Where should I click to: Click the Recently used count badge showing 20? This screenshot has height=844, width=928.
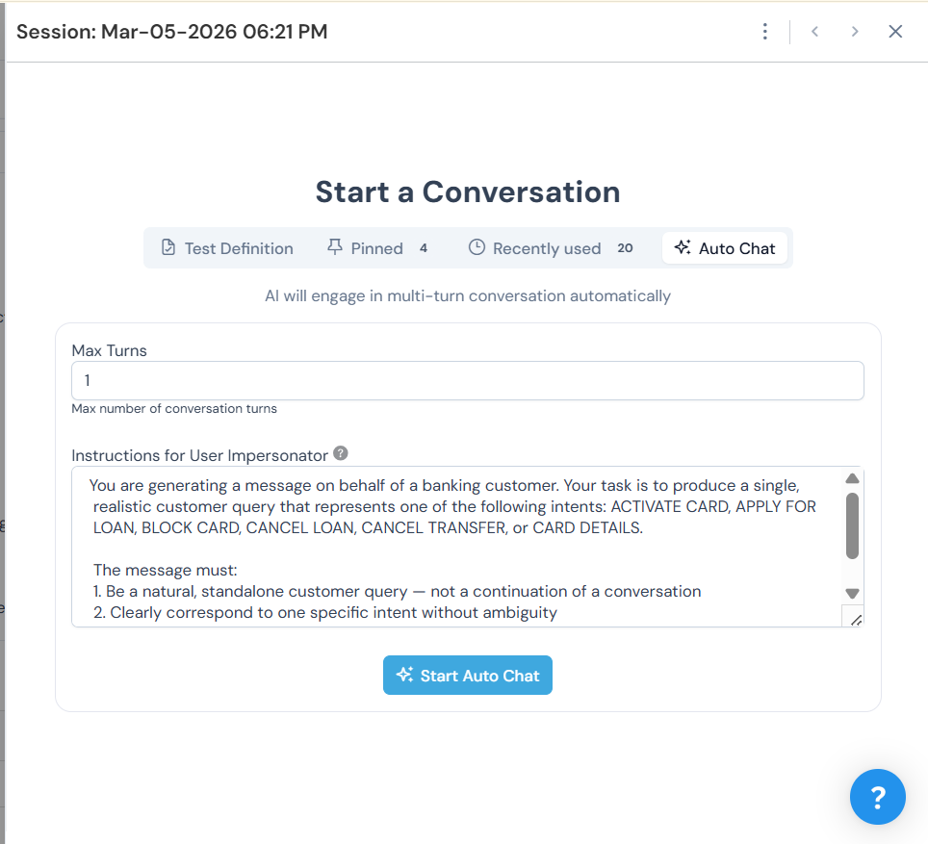pos(625,248)
